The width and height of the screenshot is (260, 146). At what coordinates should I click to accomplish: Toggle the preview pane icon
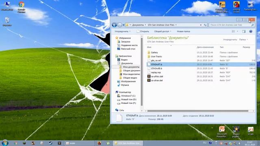(x=244, y=31)
